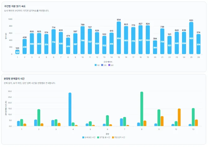The height and width of the screenshot is (147, 208).
Task: Toggle the green legend entry in the lower chart
Action: pos(104,137)
